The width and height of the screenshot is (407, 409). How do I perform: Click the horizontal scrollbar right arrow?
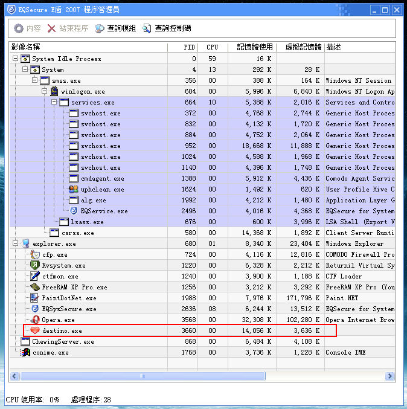390,376
